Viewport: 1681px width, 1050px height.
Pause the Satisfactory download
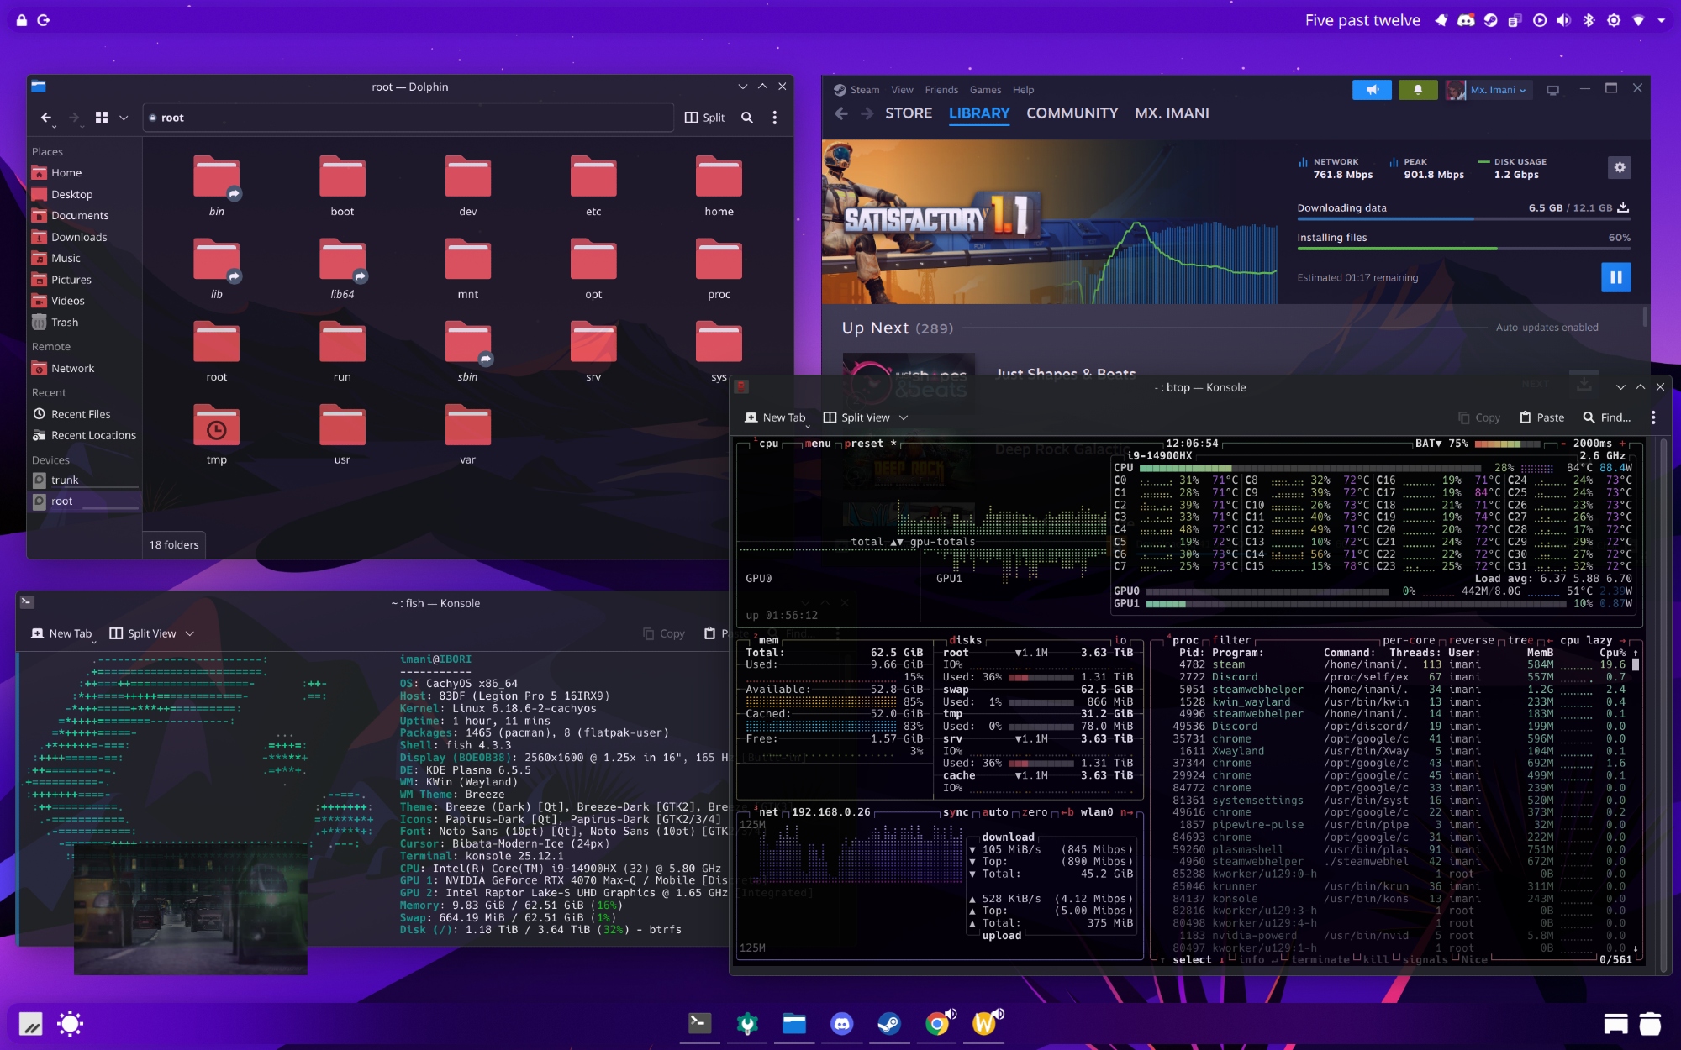pyautogui.click(x=1615, y=277)
